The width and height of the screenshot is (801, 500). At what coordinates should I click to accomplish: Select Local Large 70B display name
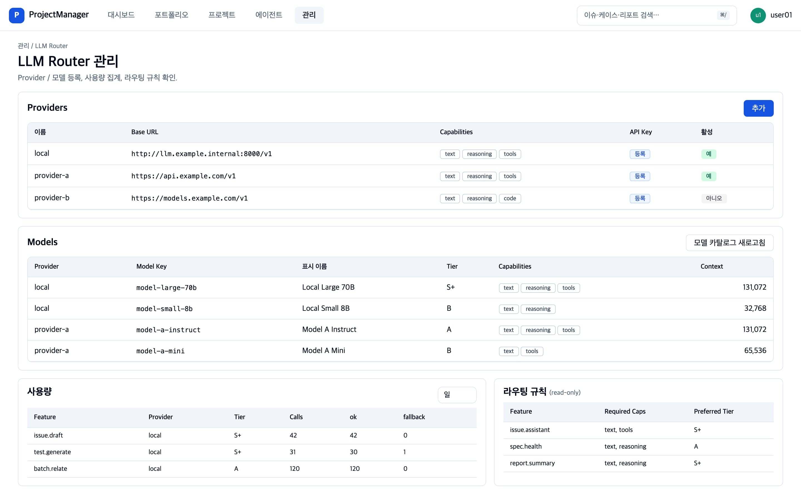(x=328, y=287)
